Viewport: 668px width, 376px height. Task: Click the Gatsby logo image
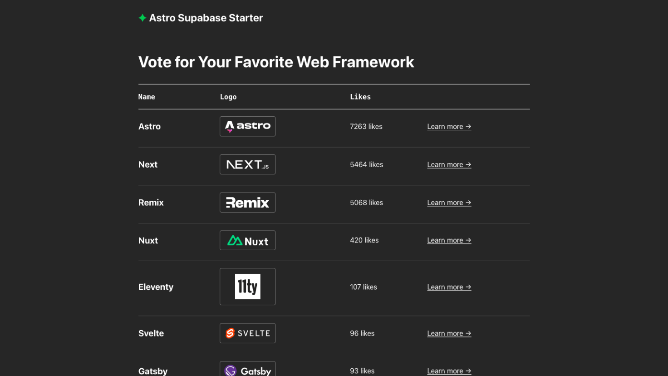tap(247, 371)
